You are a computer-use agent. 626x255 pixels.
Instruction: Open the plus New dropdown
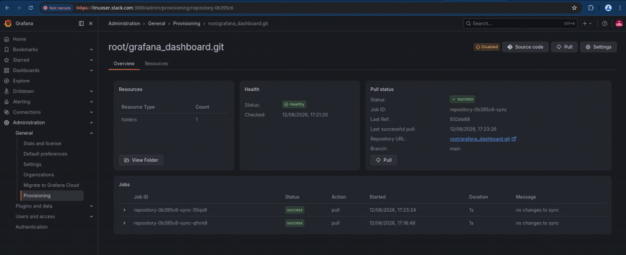click(587, 24)
